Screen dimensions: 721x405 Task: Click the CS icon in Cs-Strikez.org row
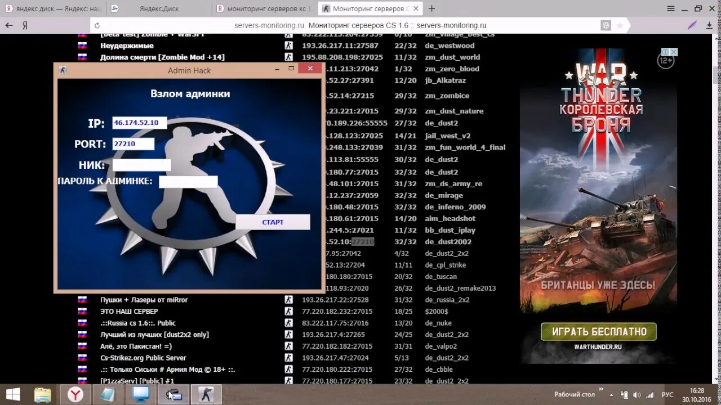(x=288, y=358)
